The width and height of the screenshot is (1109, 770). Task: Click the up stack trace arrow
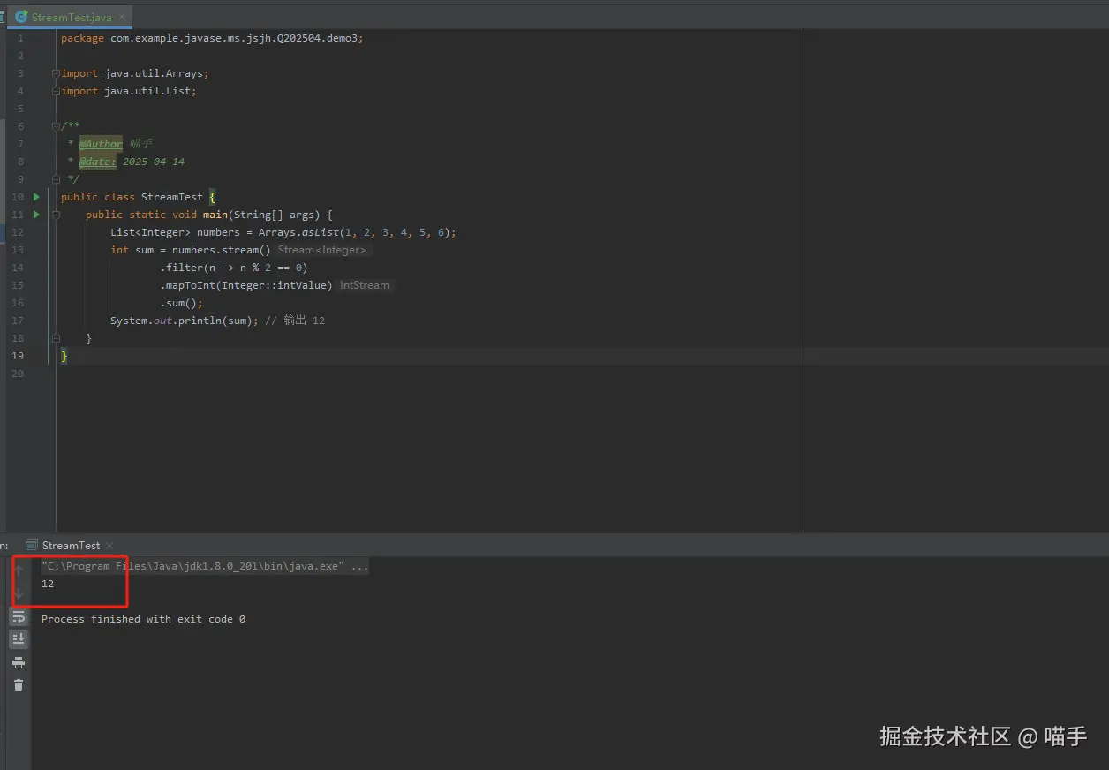coord(19,570)
